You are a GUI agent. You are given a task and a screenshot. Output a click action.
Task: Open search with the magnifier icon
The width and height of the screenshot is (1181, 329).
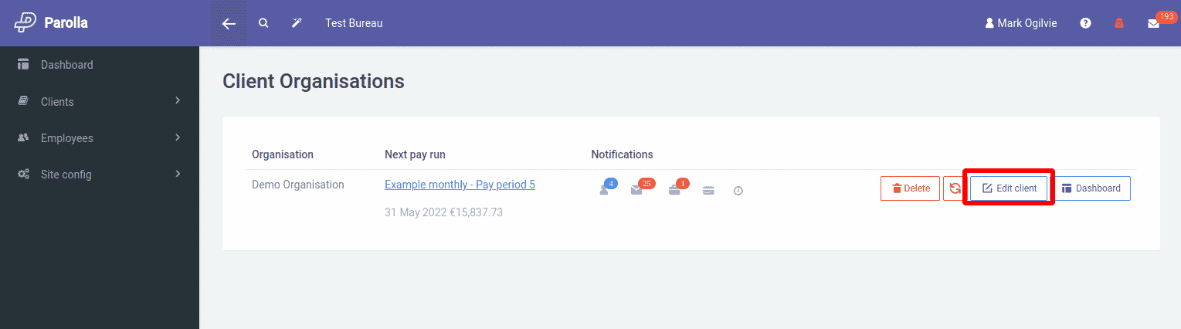tap(263, 23)
